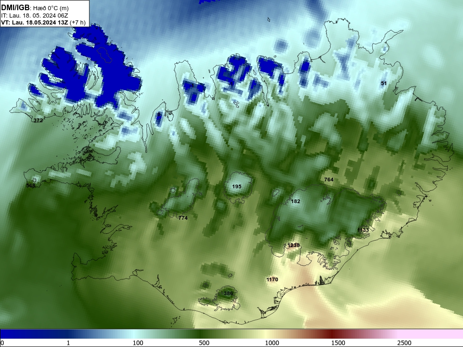
Task: Click the 774 value on the map
Action: click(183, 218)
